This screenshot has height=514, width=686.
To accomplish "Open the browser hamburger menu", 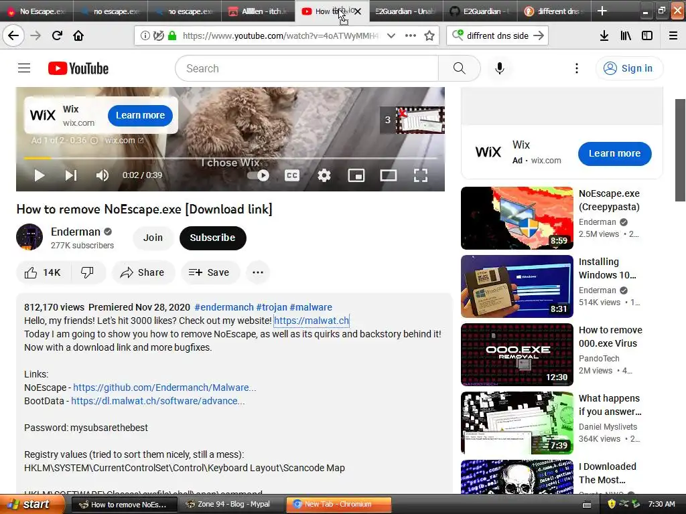I will [673, 35].
